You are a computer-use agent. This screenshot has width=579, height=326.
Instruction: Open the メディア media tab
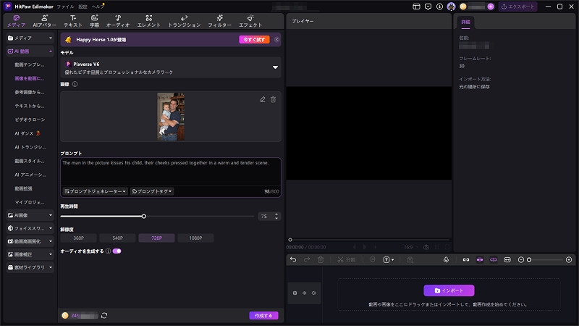point(16,21)
